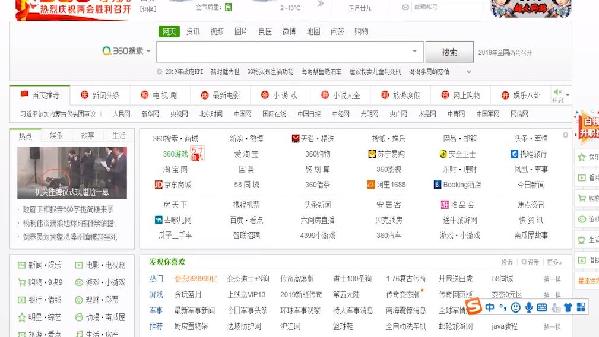Open Sogou emoji smiley panel
Screen dimensions: 599x337
tap(516, 307)
